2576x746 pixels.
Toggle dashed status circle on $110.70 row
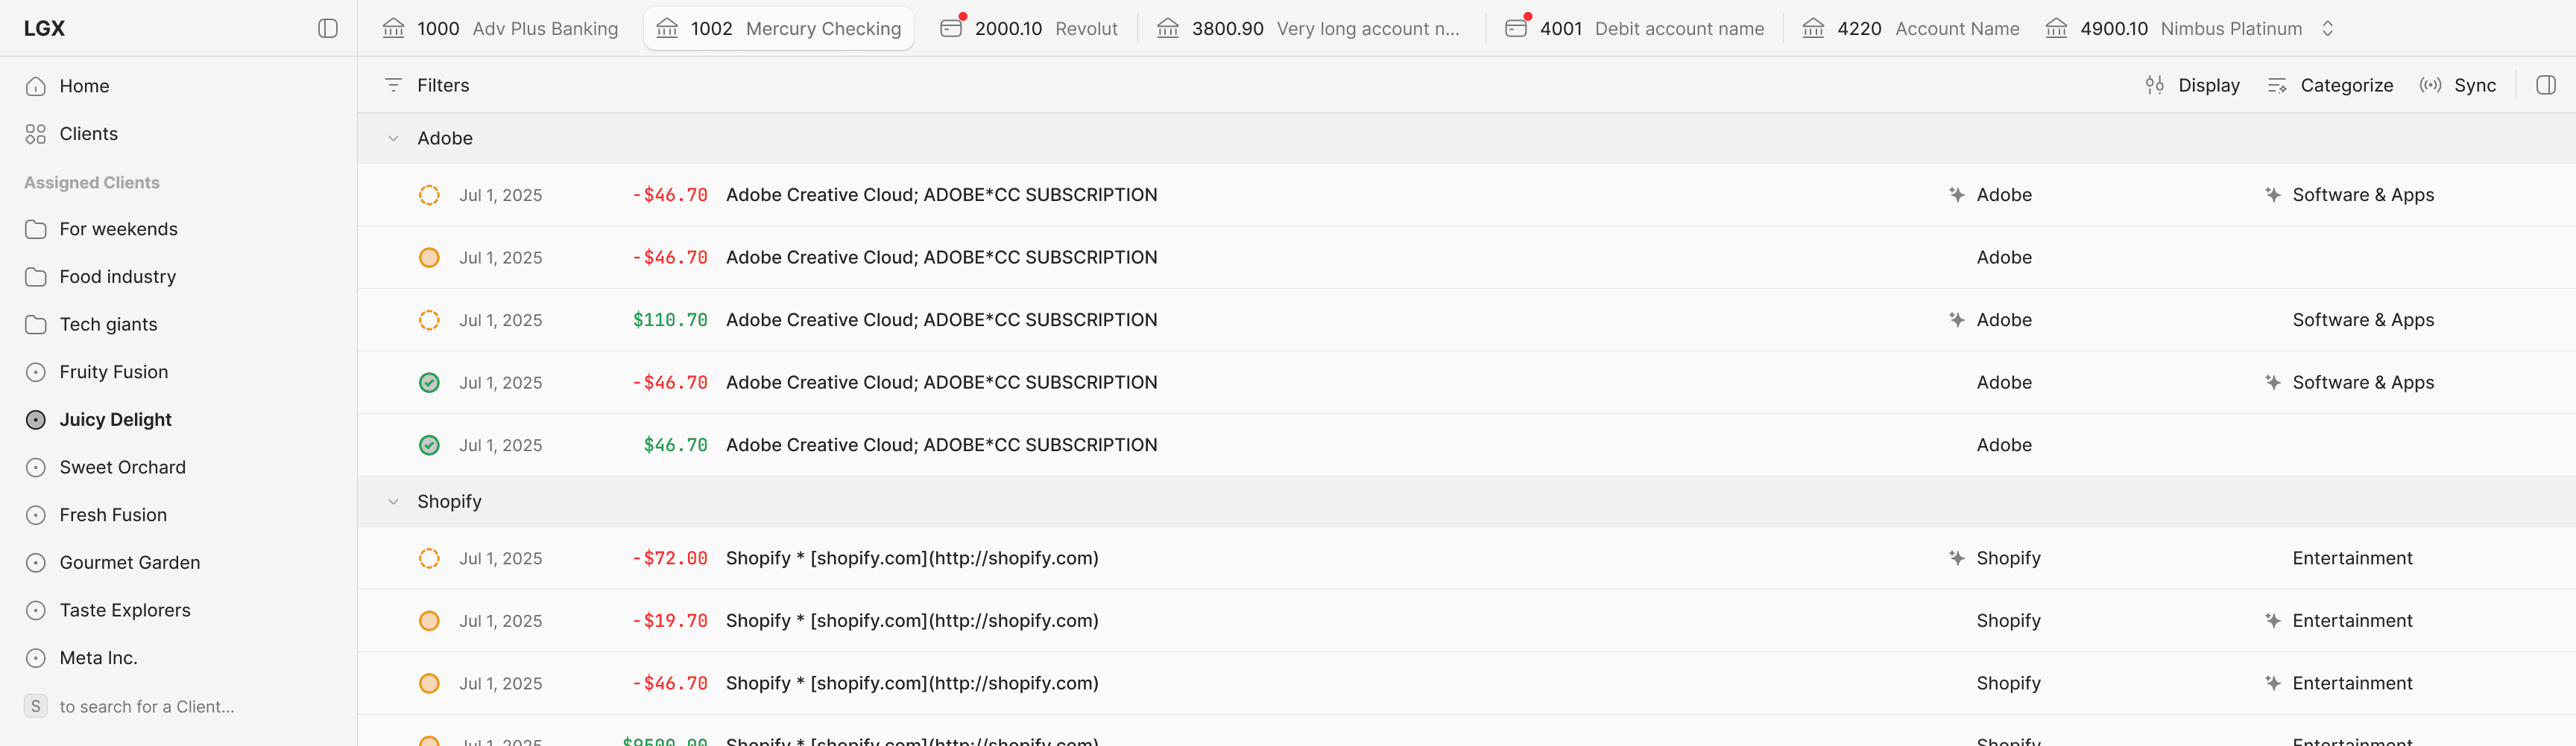point(429,319)
